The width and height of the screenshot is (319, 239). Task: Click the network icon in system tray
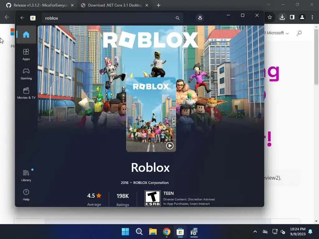275,232
